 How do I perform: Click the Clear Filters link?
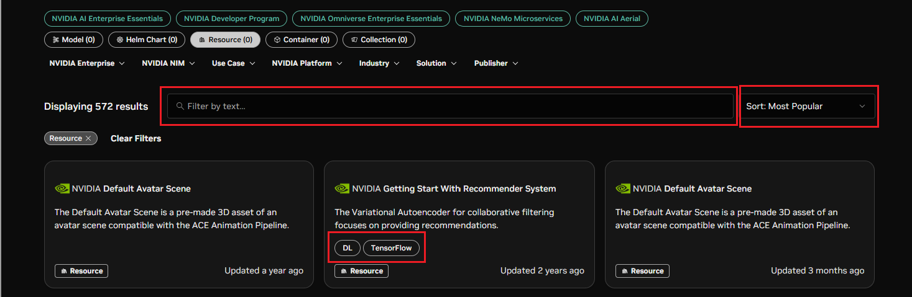(136, 138)
